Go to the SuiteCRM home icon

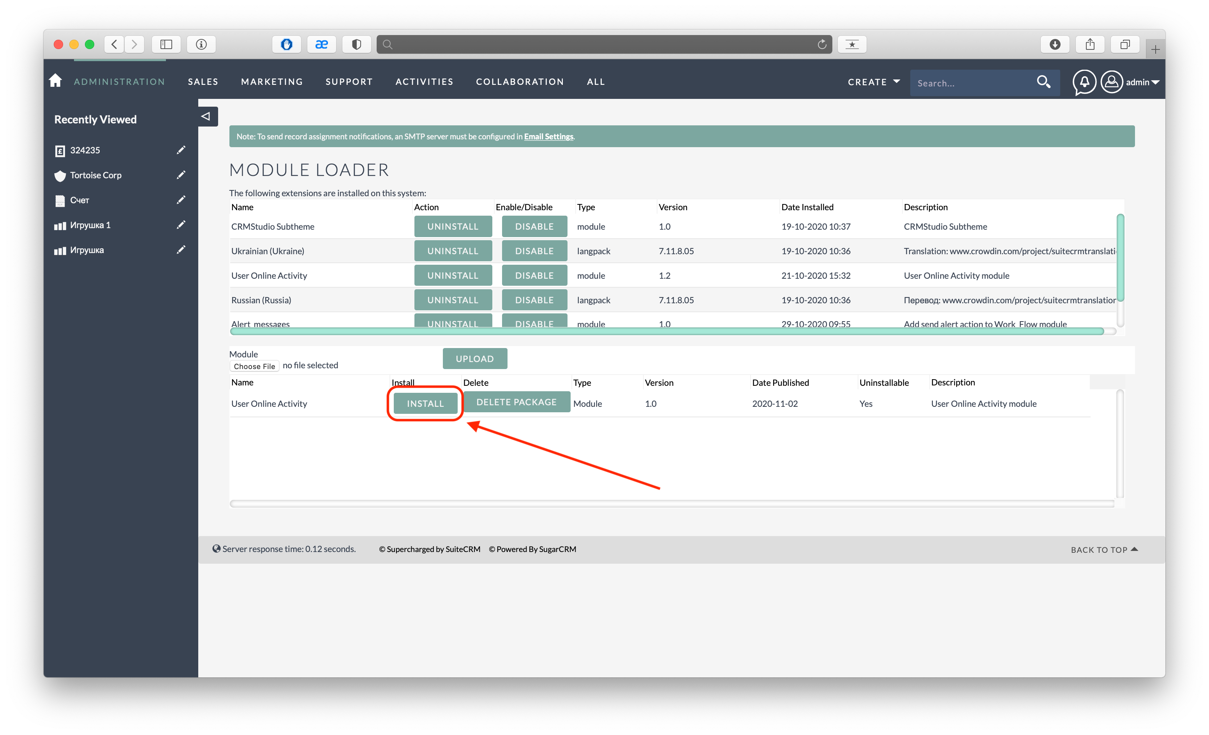point(55,81)
